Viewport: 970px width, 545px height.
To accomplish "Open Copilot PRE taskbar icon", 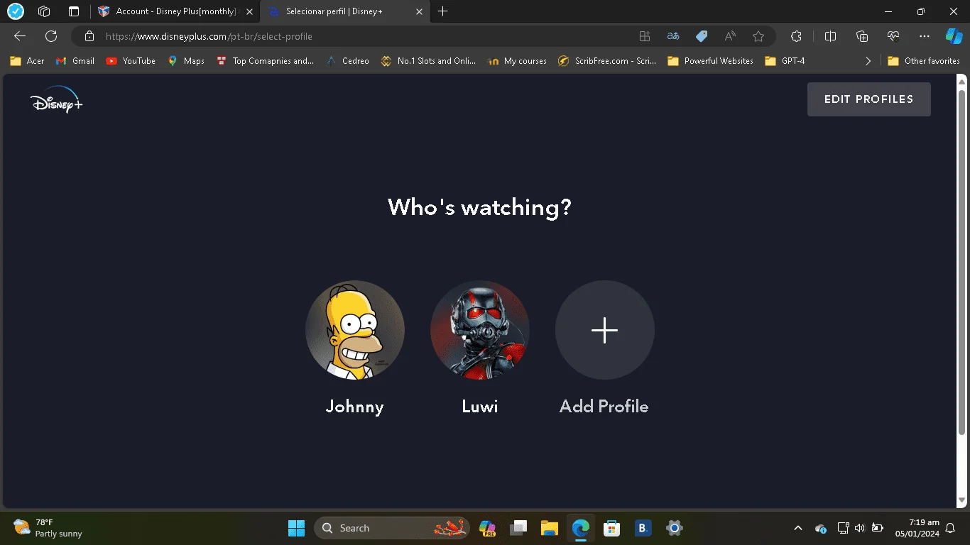I will pos(487,528).
